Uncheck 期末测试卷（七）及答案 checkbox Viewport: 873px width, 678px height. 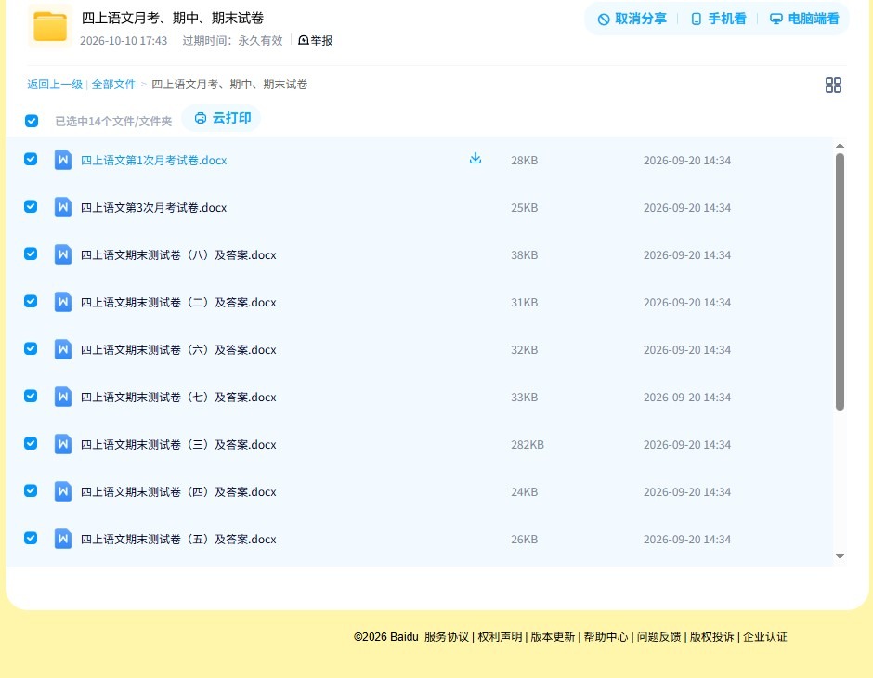[x=31, y=396]
